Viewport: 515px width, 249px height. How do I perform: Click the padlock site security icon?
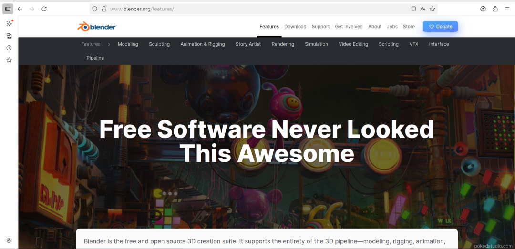coord(104,9)
